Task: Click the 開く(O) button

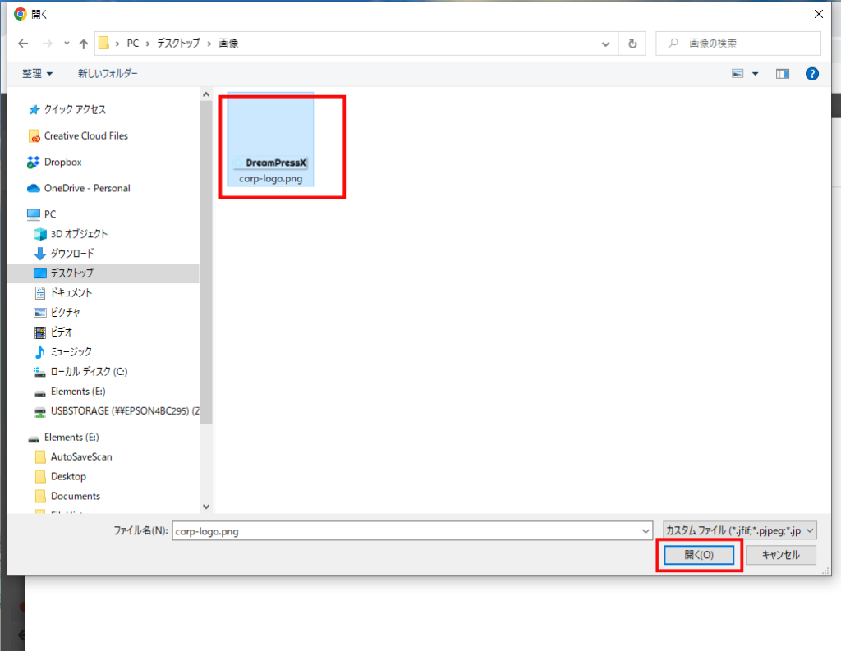Action: 699,555
